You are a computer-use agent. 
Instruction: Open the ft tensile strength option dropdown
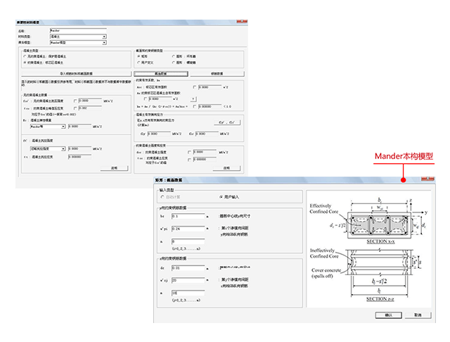point(48,148)
